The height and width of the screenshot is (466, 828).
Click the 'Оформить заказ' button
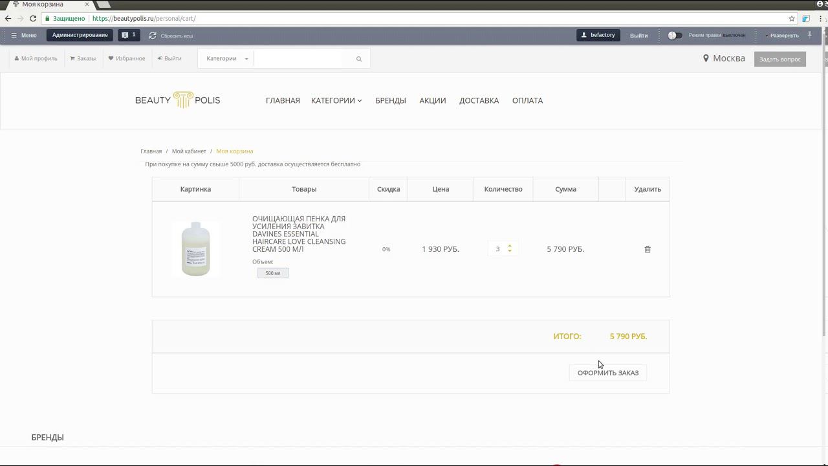point(608,373)
